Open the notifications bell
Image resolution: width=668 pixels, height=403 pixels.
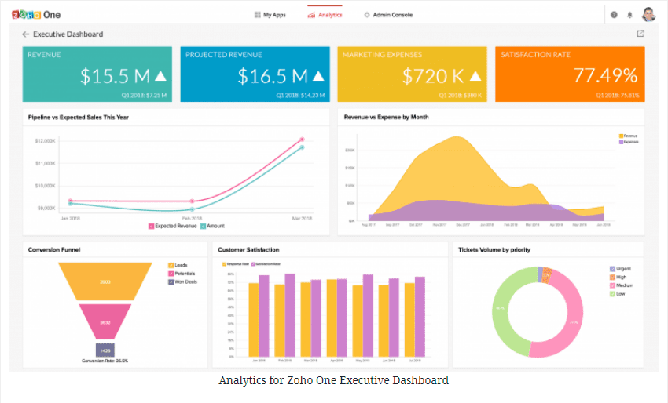click(x=629, y=15)
